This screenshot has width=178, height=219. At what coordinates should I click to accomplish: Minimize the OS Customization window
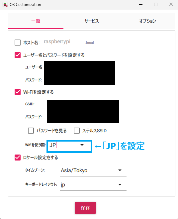[141, 4]
